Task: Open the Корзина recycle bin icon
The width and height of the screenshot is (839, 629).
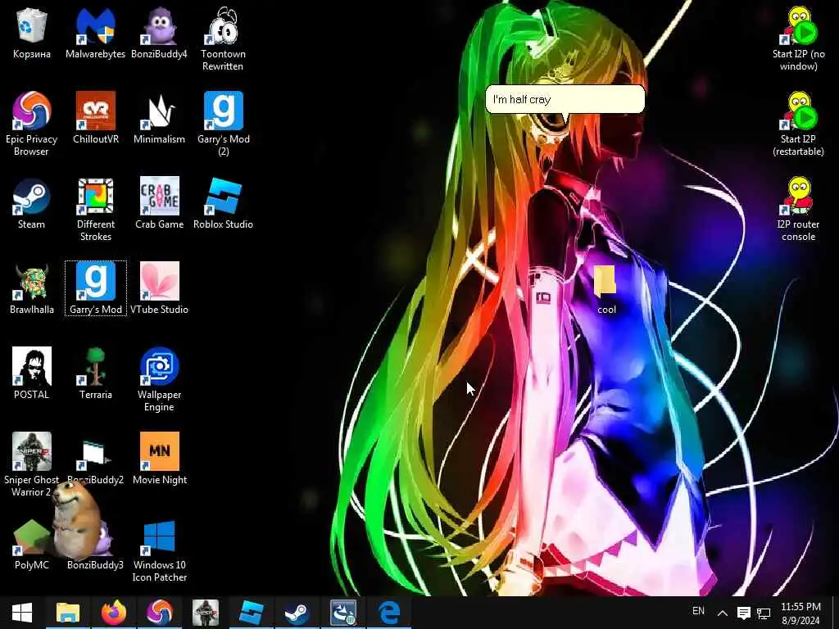Action: [32, 33]
